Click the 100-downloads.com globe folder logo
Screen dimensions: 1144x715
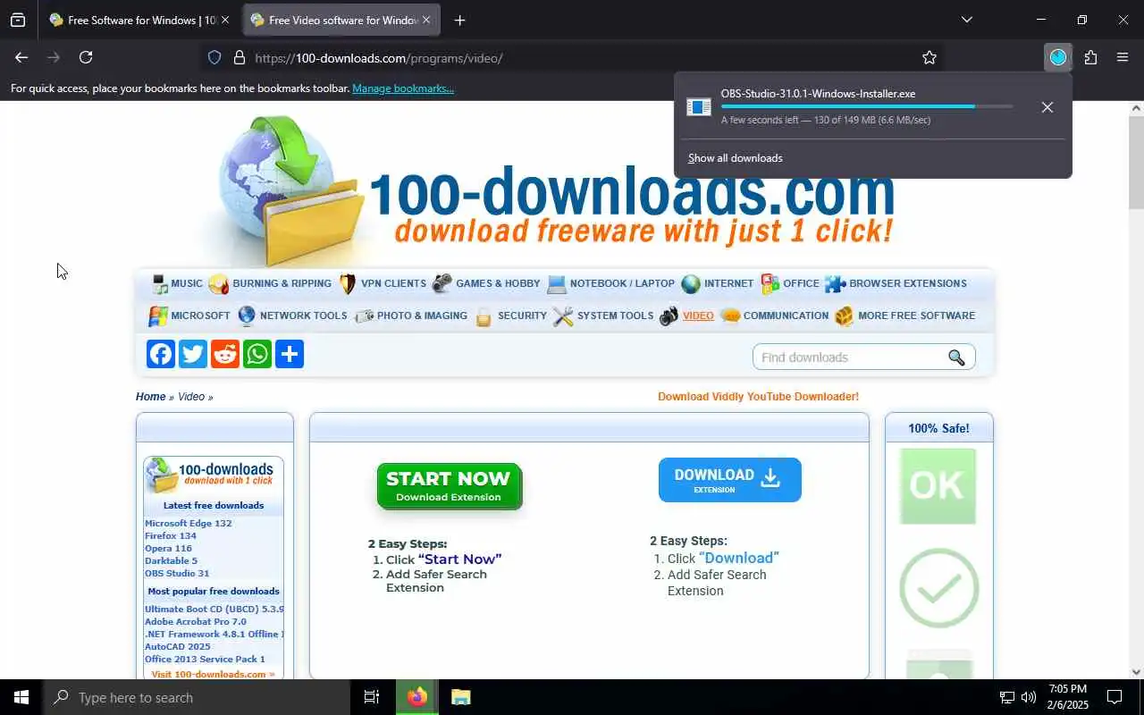coord(290,189)
